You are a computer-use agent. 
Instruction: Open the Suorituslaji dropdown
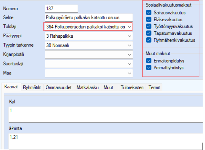point(129,64)
